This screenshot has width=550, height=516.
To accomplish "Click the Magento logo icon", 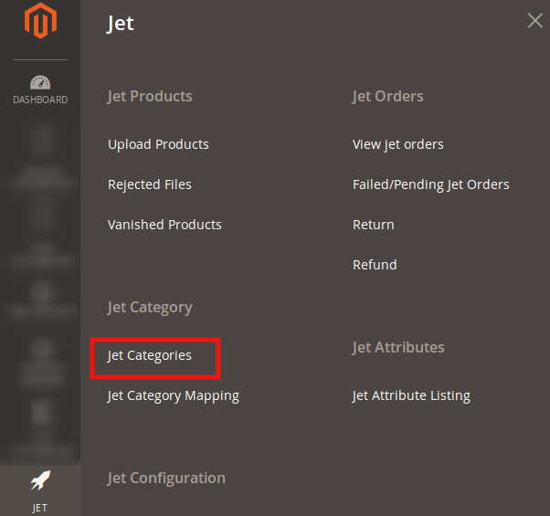I will [40, 21].
